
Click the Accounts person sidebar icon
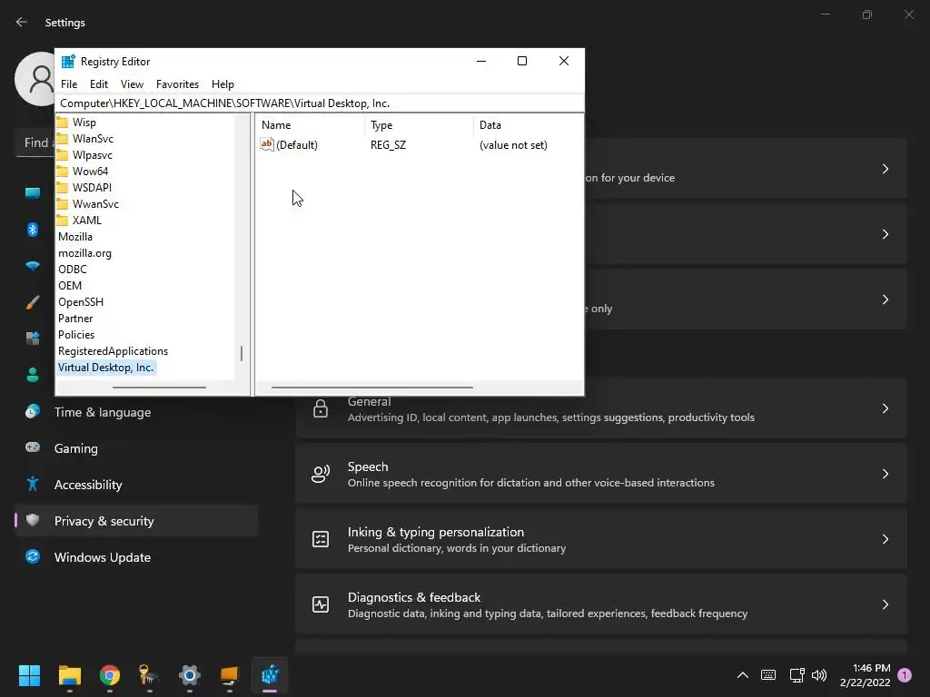[33, 375]
